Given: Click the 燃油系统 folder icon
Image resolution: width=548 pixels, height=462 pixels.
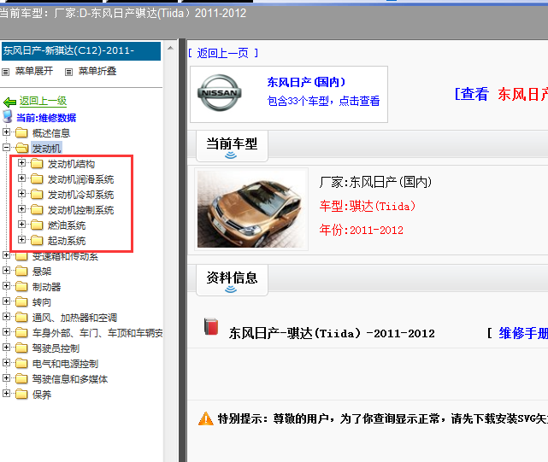Looking at the screenshot, I should point(37,225).
